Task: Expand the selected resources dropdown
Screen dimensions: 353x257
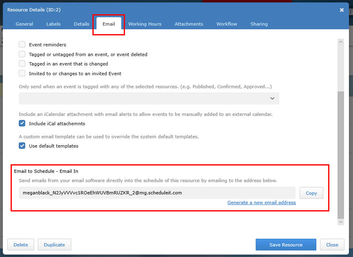Action: pyautogui.click(x=149, y=98)
